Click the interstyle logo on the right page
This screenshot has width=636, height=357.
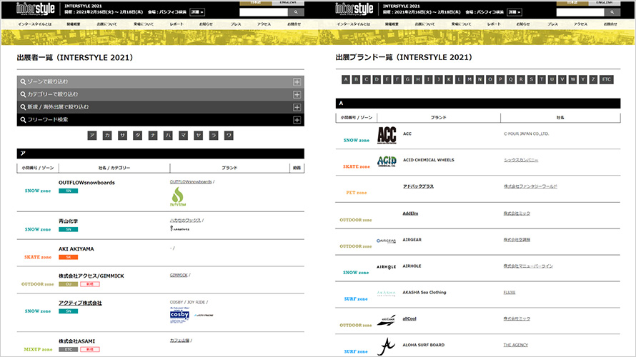coord(354,9)
